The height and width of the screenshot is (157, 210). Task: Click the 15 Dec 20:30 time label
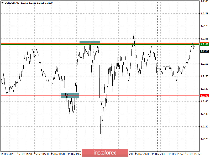pos(142,154)
